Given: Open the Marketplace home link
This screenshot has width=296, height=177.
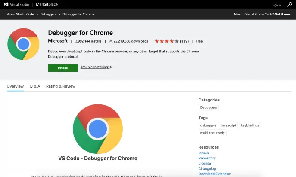Looking at the screenshot, I should [x=47, y=4].
